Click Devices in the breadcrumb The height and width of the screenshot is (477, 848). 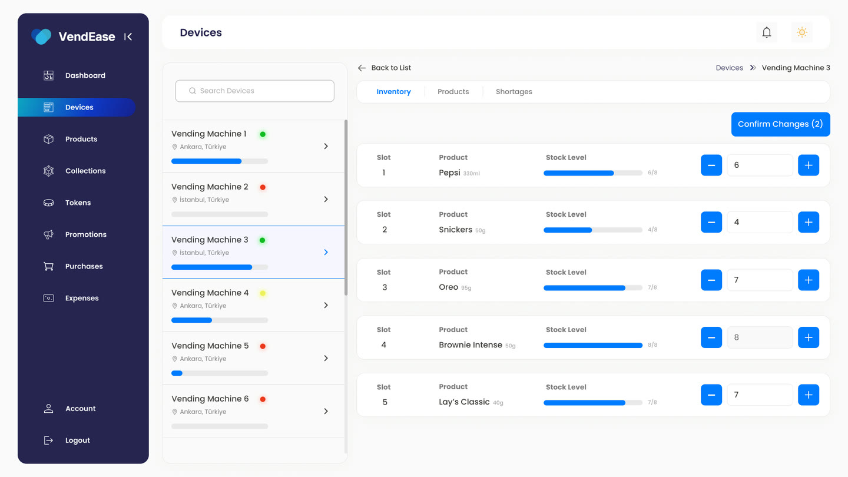(730, 68)
